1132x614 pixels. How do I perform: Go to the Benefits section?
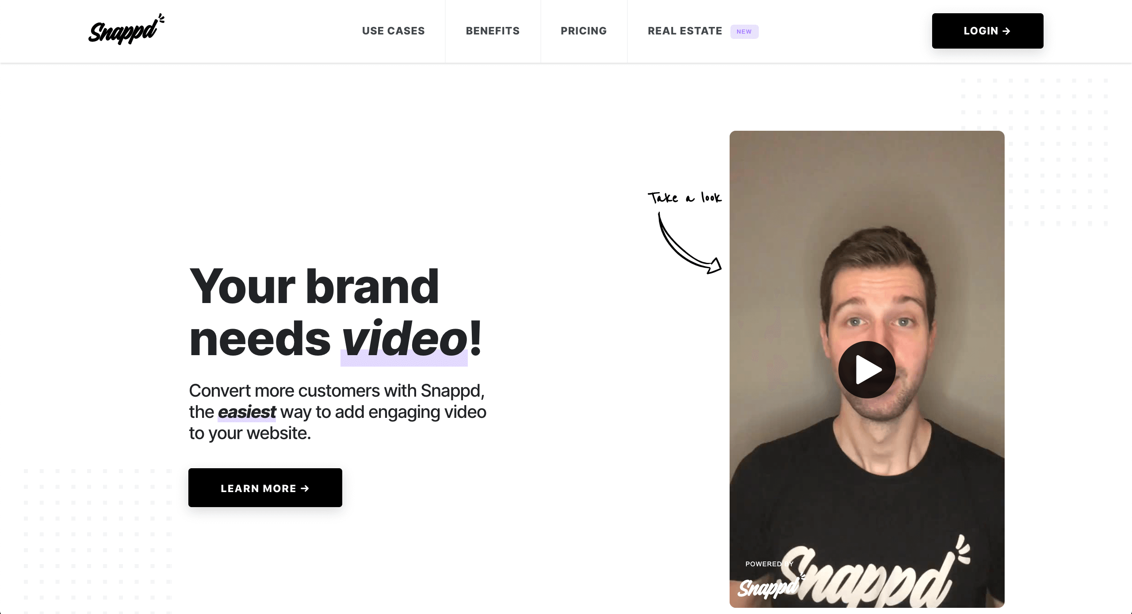click(x=493, y=31)
